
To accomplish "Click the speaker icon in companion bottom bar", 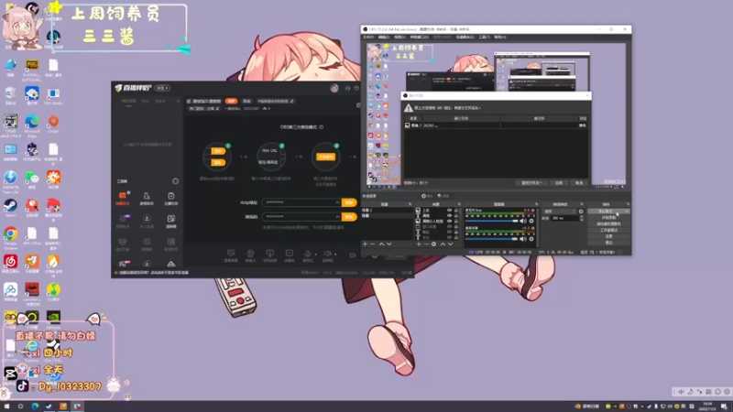I will click(327, 254).
